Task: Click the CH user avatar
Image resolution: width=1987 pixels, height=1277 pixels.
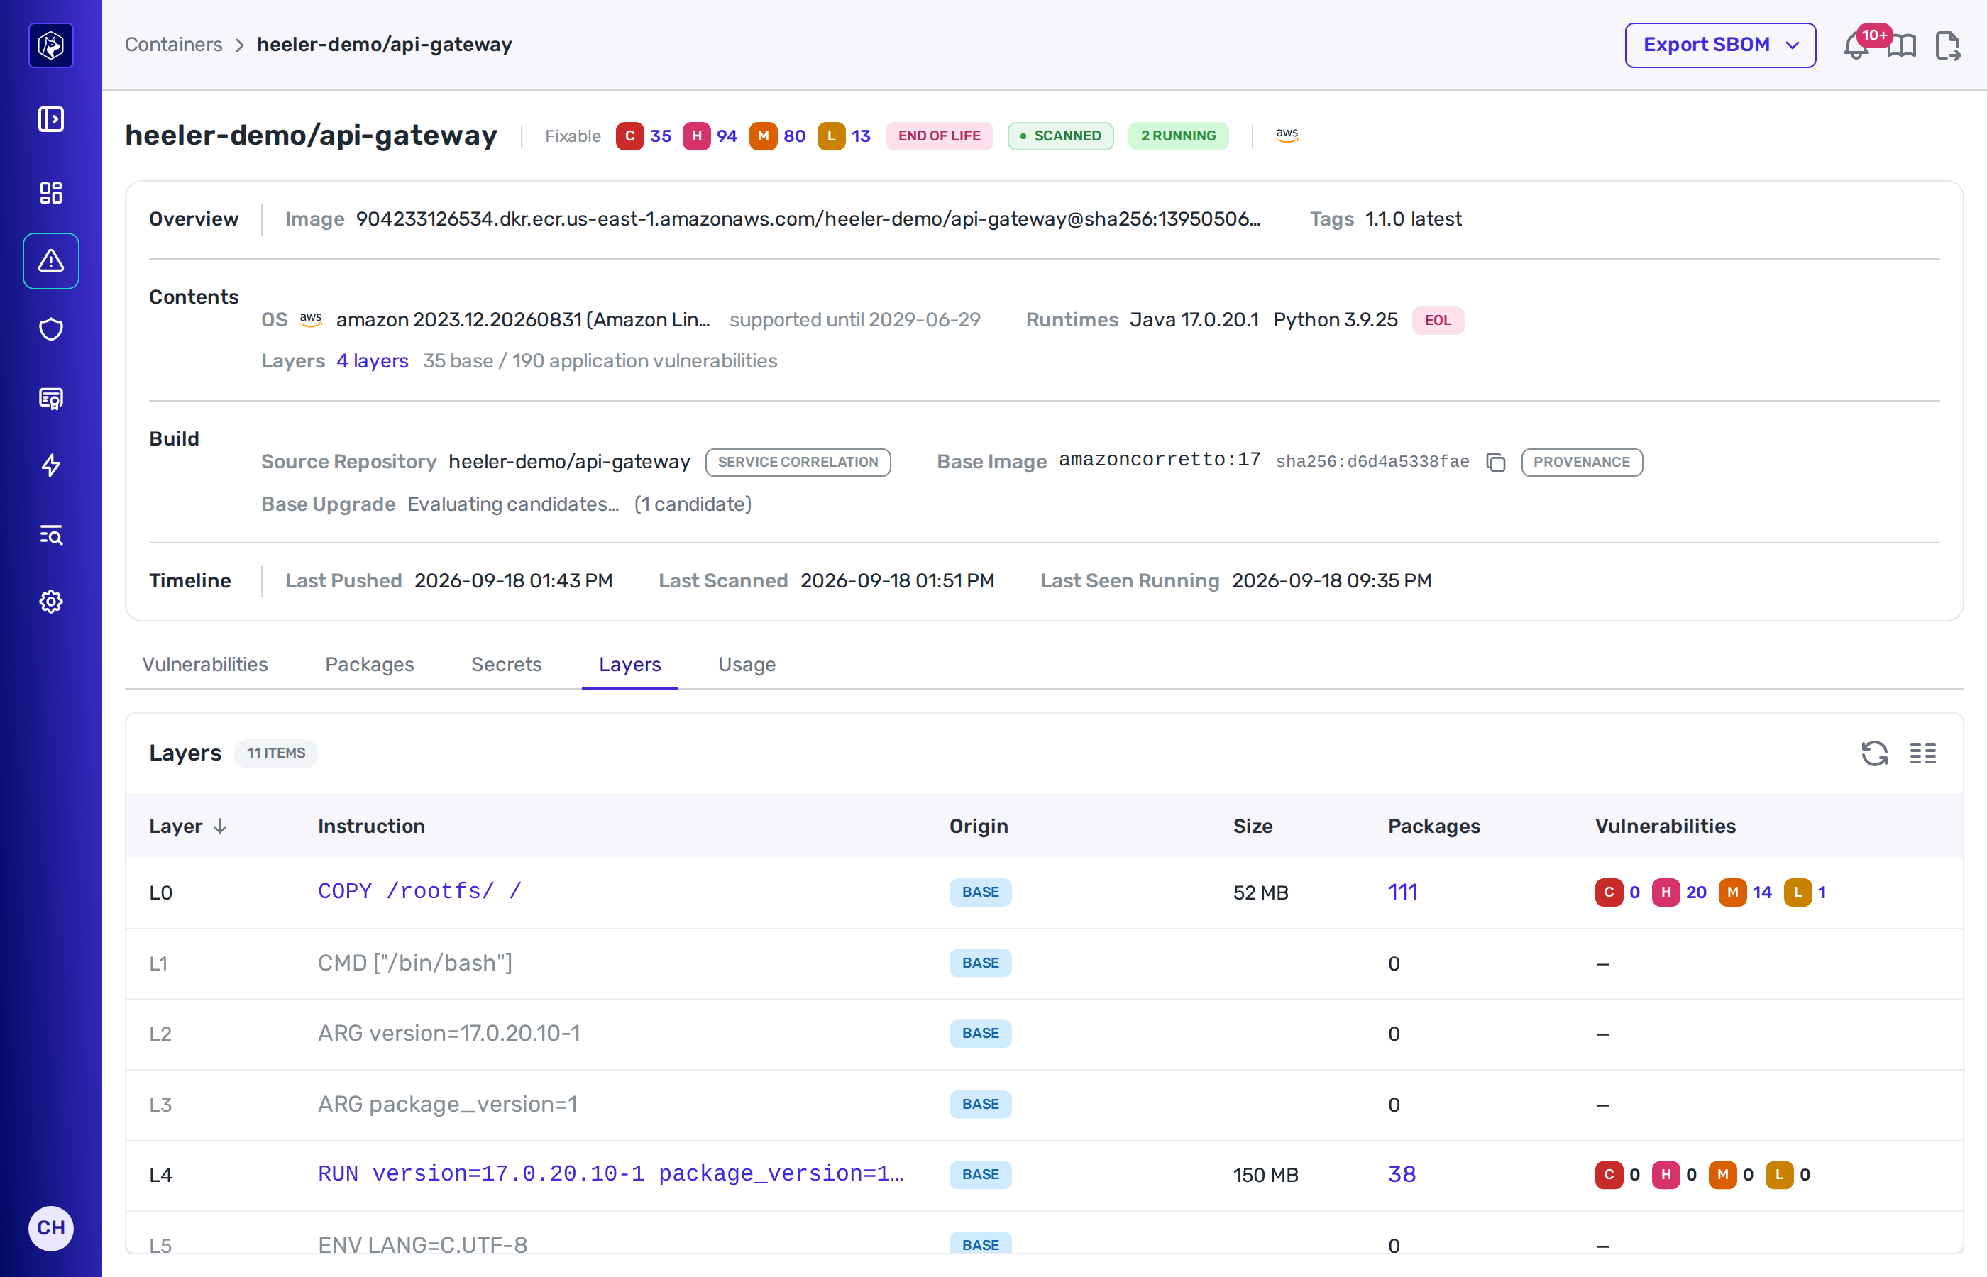Action: point(50,1227)
